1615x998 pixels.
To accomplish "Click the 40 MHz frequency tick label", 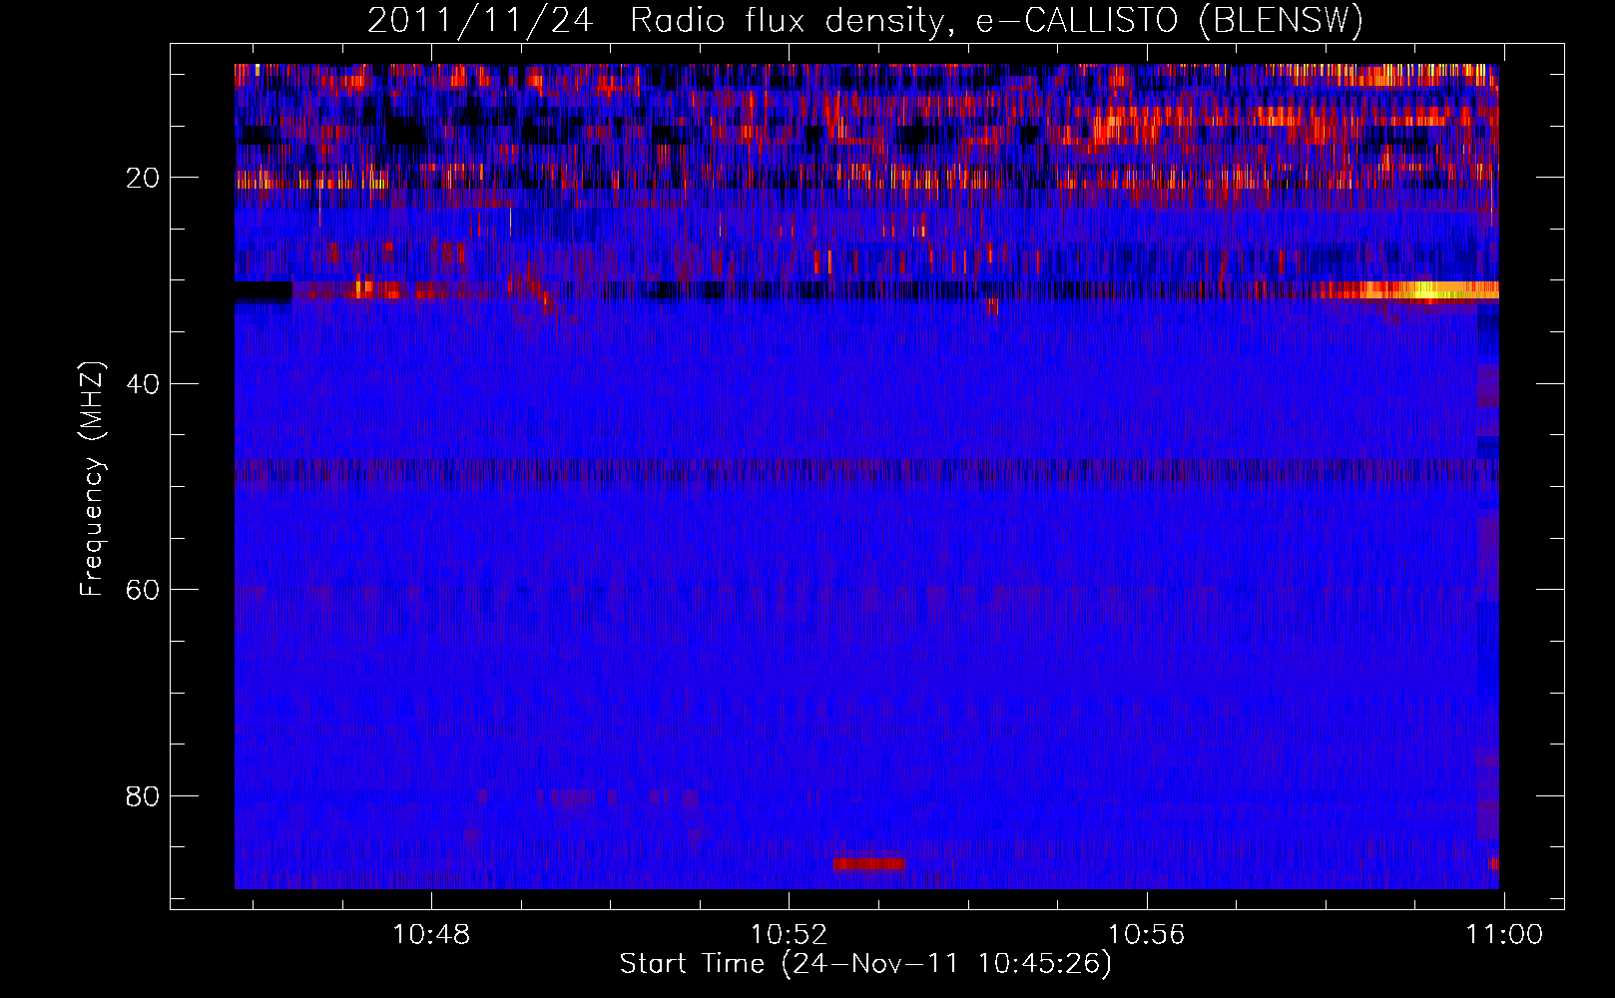I will pos(144,384).
